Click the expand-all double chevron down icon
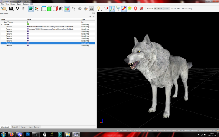 (x=90, y=17)
